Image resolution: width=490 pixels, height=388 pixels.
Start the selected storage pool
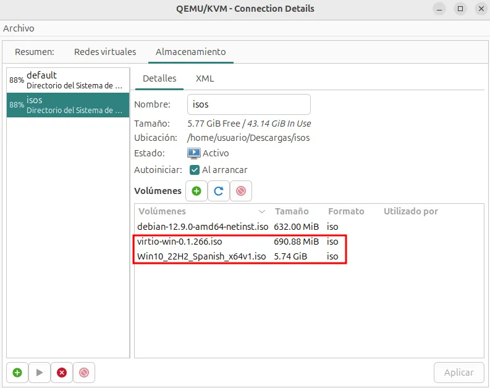click(40, 373)
